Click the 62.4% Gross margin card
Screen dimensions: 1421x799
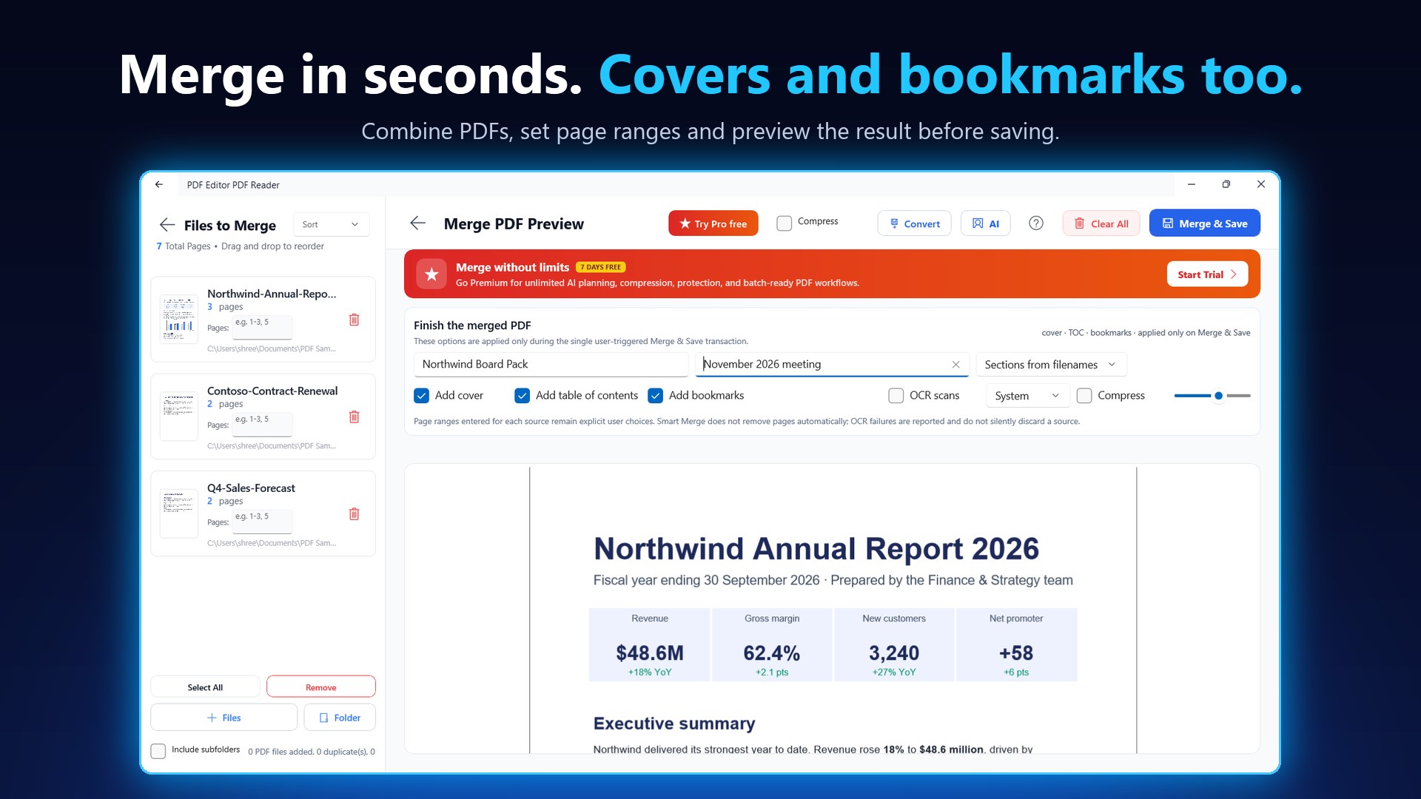click(772, 644)
